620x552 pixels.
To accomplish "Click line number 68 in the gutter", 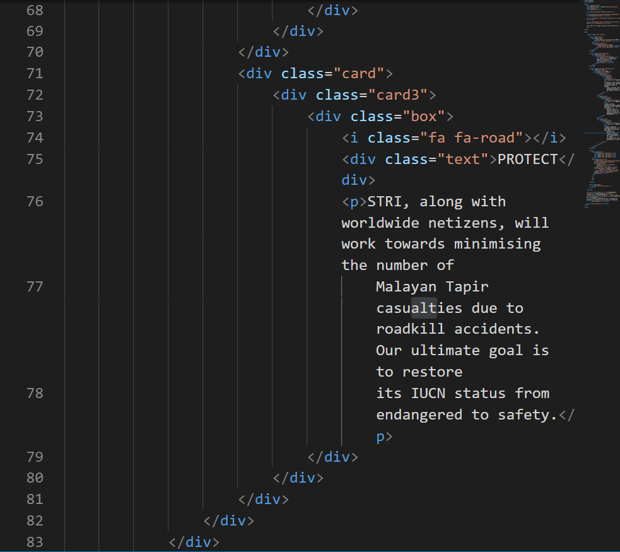I will pyautogui.click(x=35, y=10).
